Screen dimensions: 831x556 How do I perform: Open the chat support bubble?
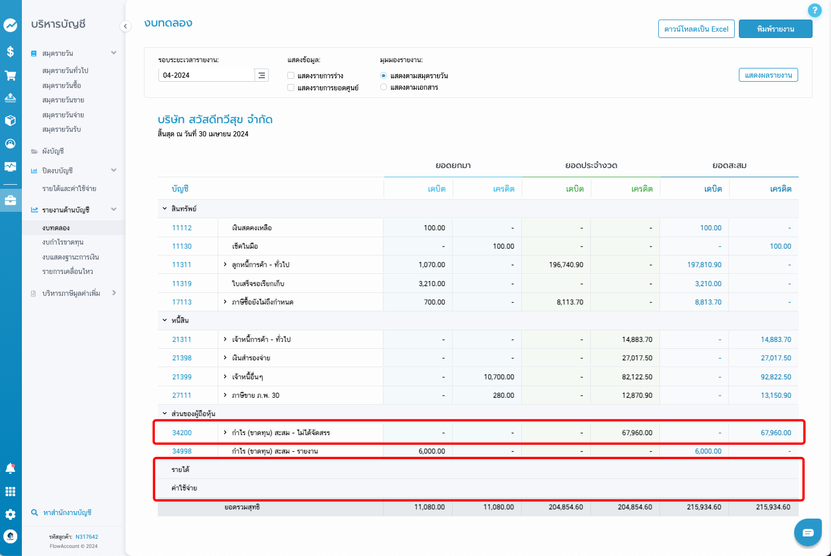(807, 532)
